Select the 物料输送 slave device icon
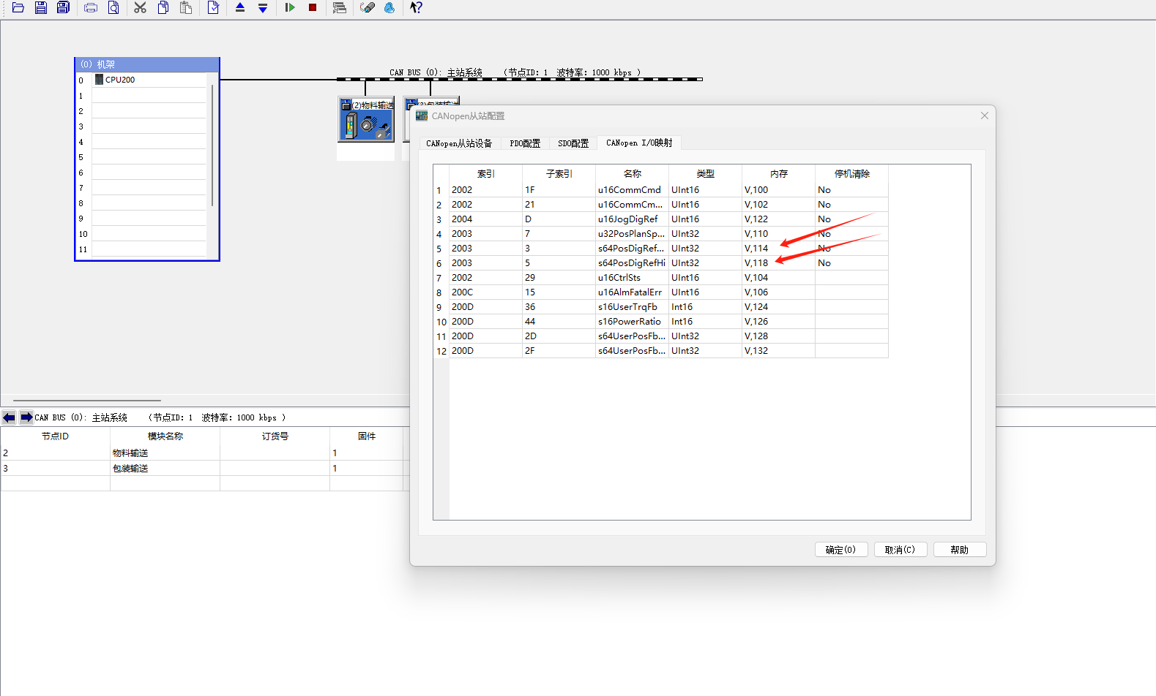This screenshot has width=1156, height=696. [x=366, y=119]
